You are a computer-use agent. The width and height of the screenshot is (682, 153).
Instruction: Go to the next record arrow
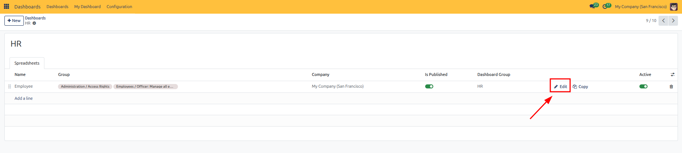[x=673, y=21]
